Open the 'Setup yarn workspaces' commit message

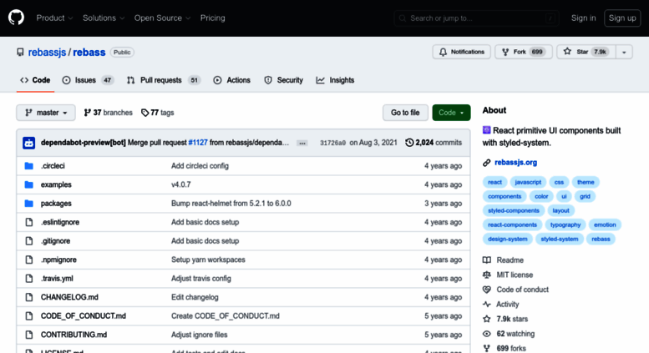208,260
